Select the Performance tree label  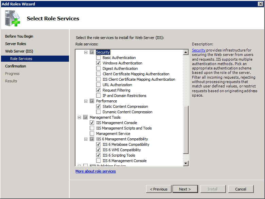pyautogui.click(x=106, y=101)
